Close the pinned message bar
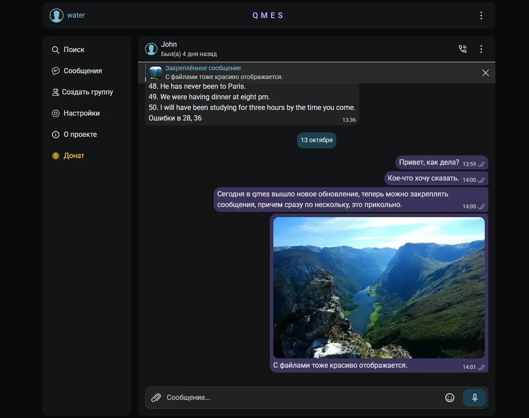This screenshot has width=529, height=418. (486, 73)
